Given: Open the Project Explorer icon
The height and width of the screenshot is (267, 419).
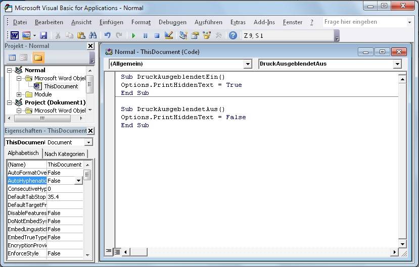Looking at the screenshot, I should (183, 35).
